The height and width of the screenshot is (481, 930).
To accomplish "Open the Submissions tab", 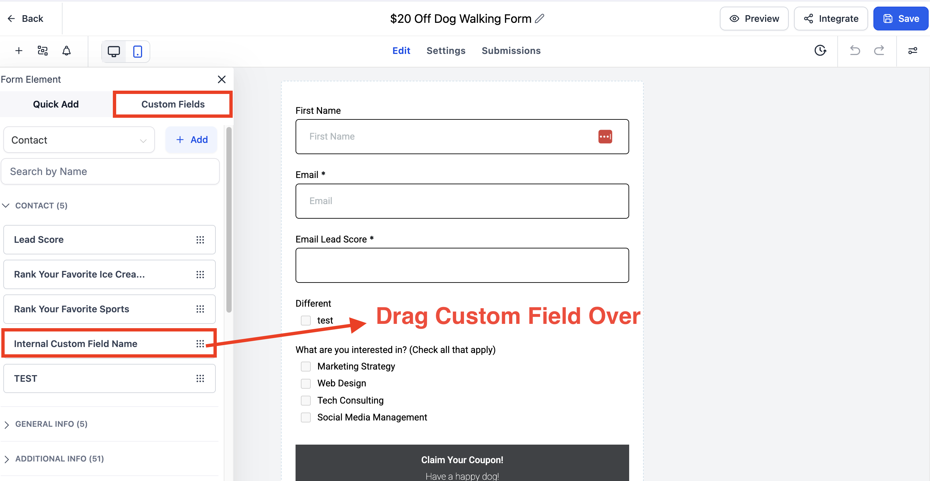I will click(511, 51).
